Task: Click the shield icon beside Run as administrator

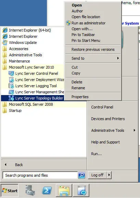Action: [x=68, y=23]
